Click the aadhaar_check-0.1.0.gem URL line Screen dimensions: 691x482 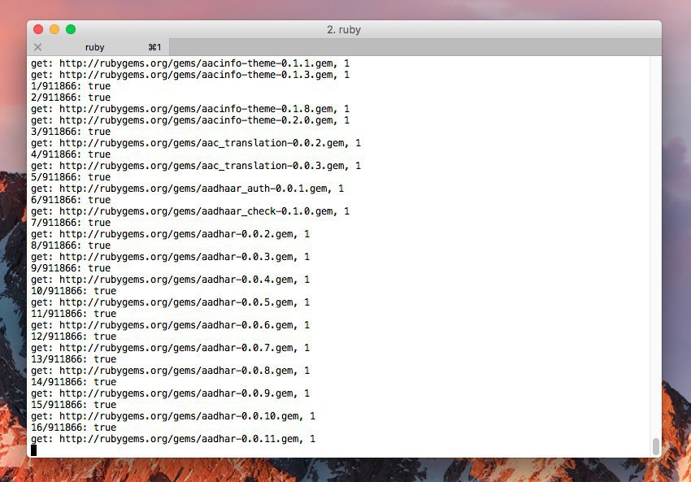tap(190, 211)
